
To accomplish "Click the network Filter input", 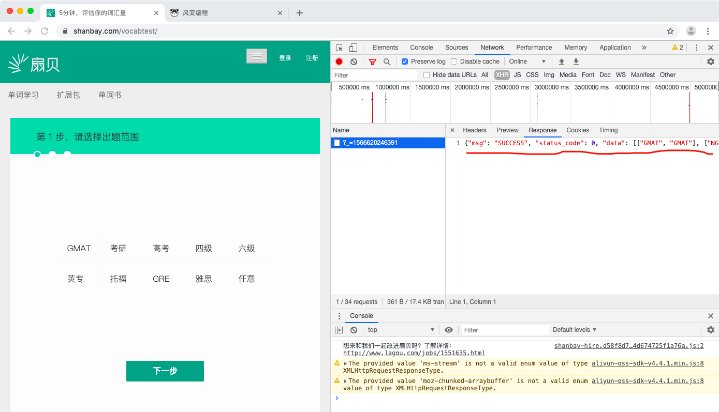I will (375, 75).
